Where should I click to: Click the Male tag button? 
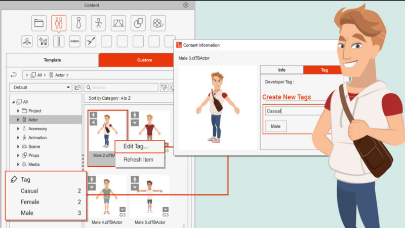276,127
